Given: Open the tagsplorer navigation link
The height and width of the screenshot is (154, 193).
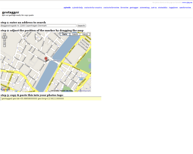Looking at the screenshot, I should point(173,7).
